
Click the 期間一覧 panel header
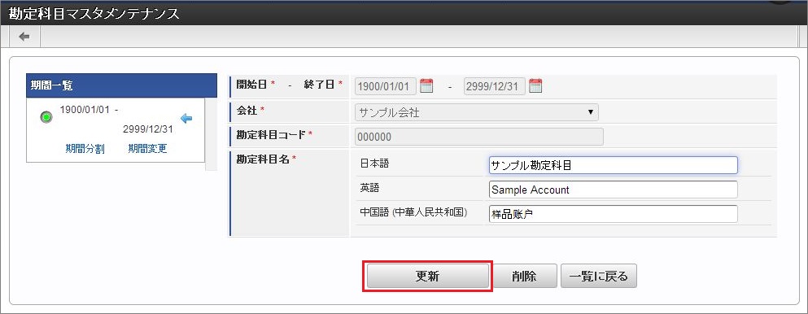[121, 85]
